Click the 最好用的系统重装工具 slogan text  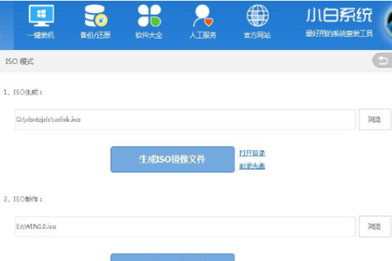[x=339, y=33]
